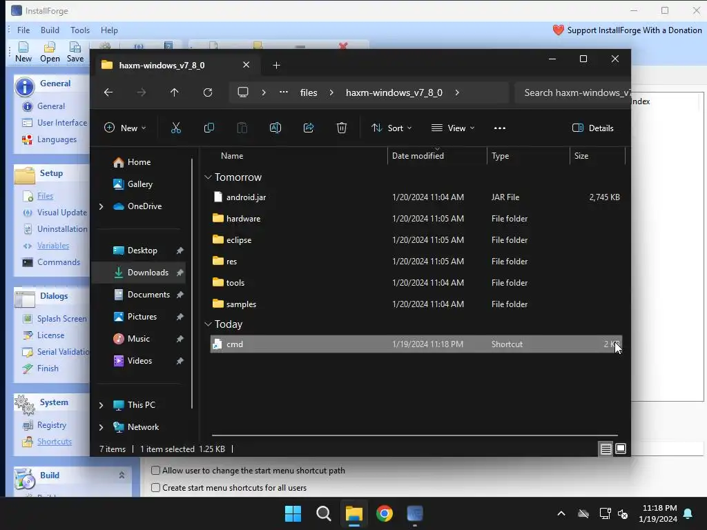Screen dimensions: 707x530
Task: Click the Rename icon in Explorer toolbar
Action: (x=275, y=128)
